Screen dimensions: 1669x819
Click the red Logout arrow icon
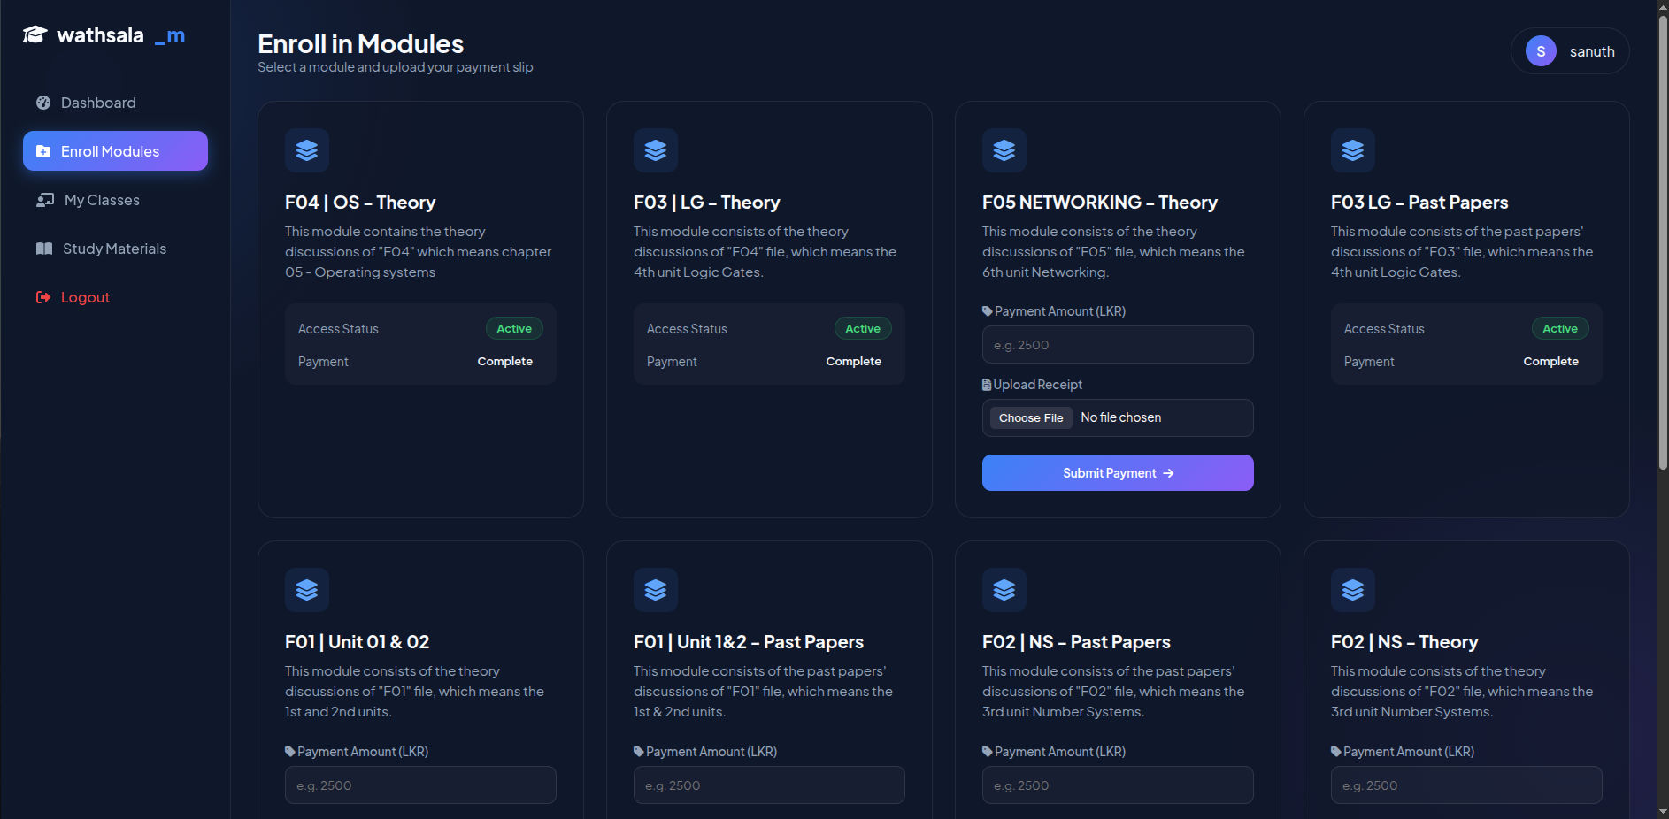(43, 297)
